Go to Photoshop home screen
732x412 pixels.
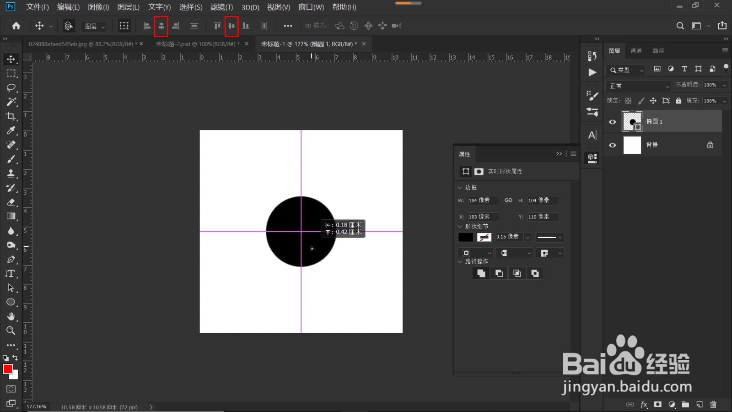[x=16, y=26]
